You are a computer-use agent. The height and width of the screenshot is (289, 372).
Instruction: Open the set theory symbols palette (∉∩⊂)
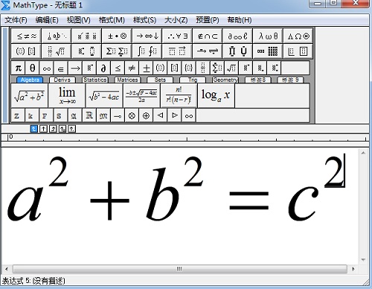click(208, 36)
